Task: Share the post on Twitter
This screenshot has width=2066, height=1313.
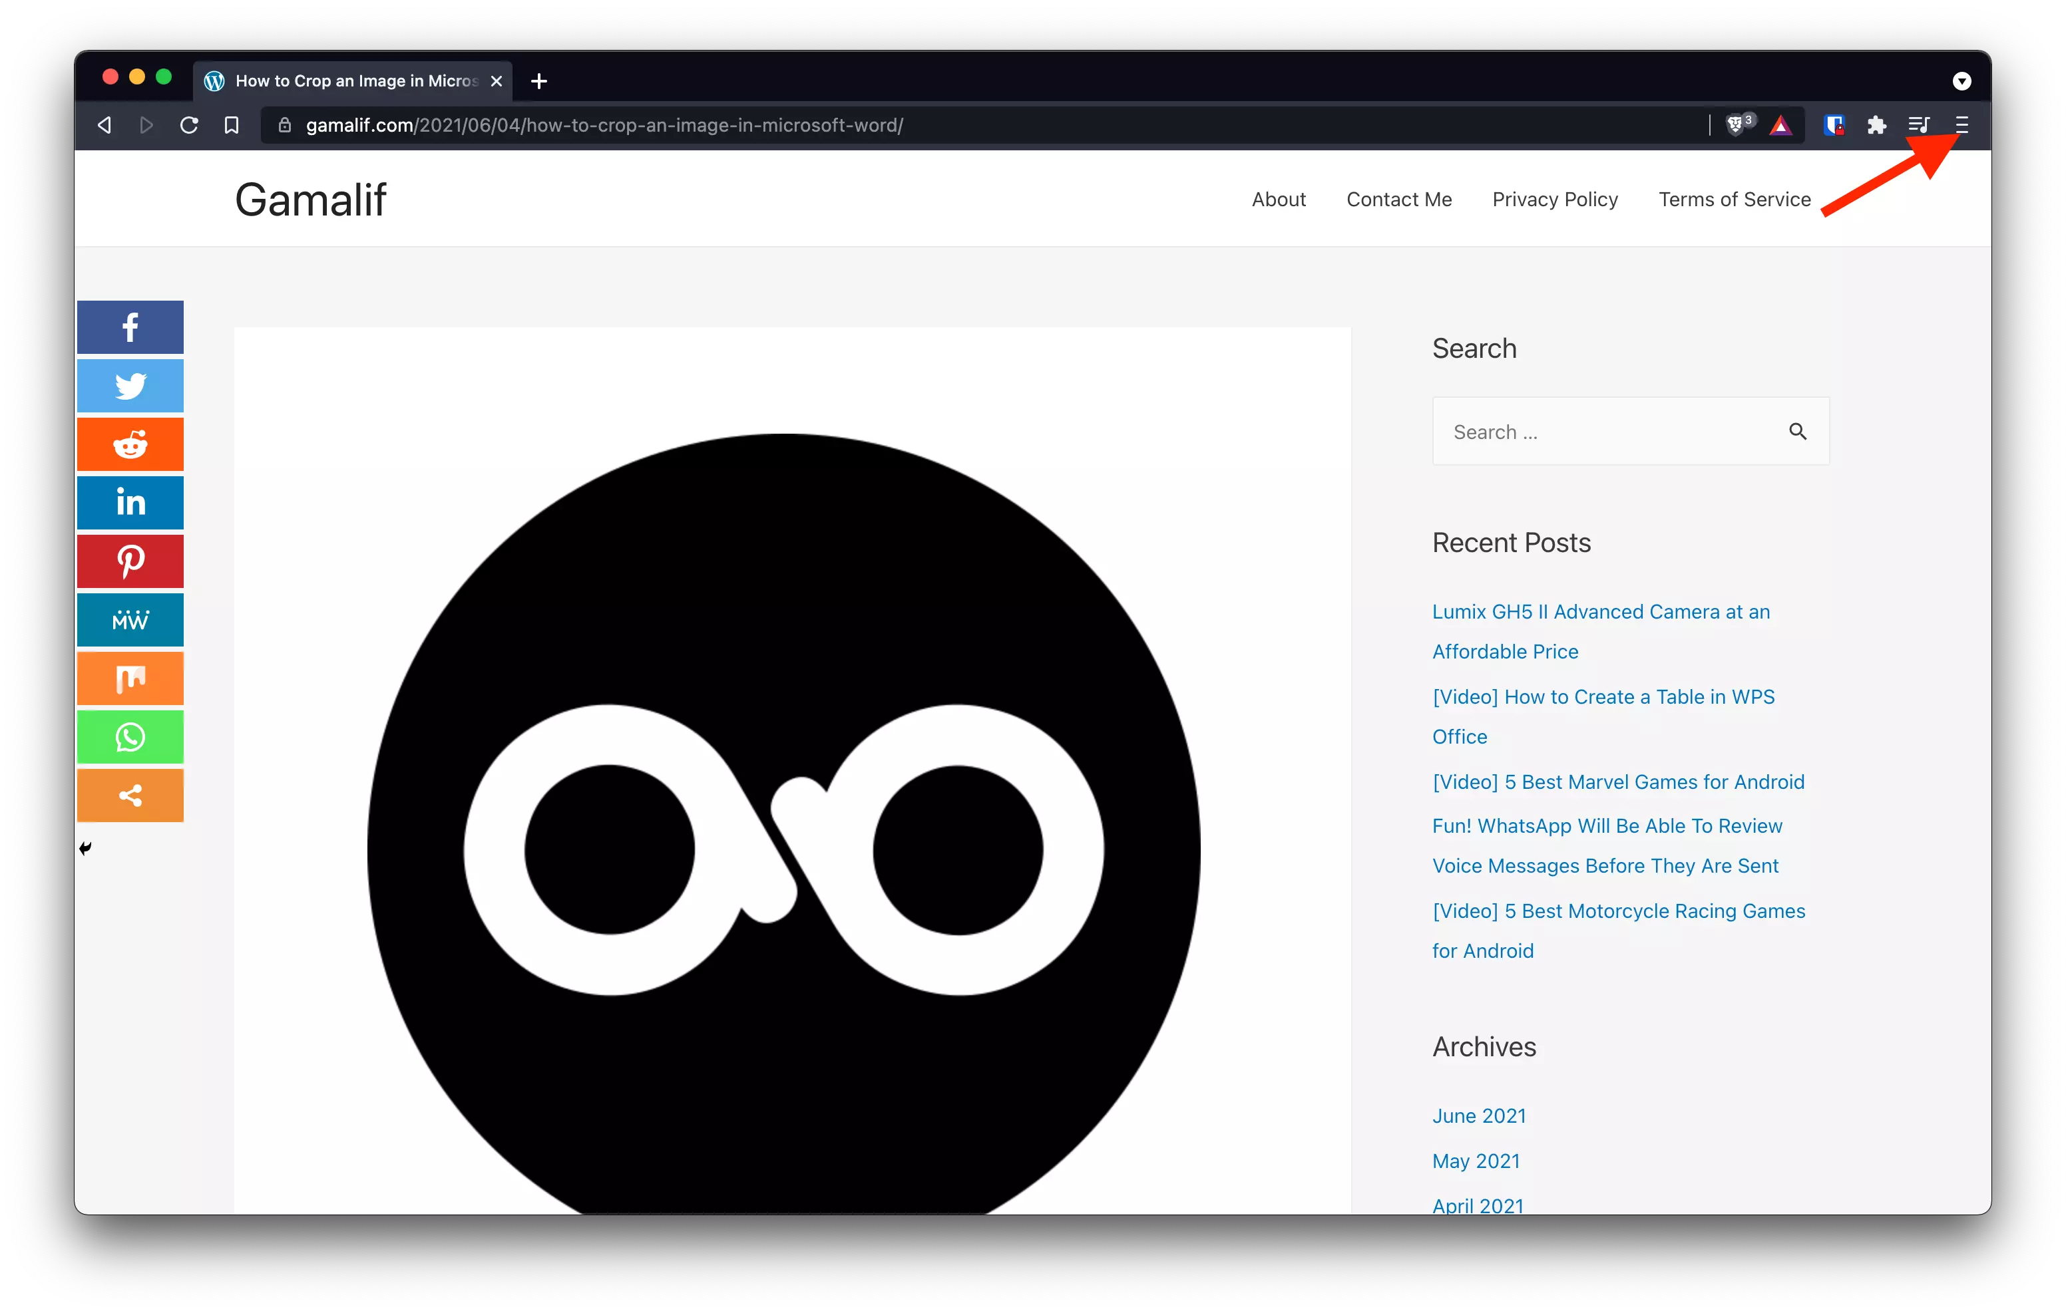Action: (130, 386)
